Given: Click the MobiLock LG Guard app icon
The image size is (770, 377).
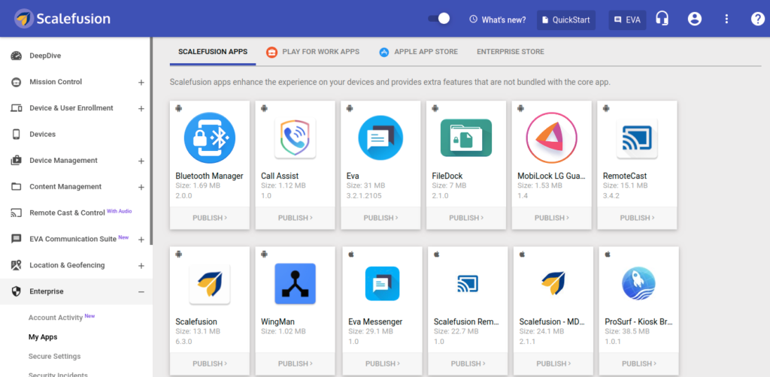Looking at the screenshot, I should (x=551, y=137).
